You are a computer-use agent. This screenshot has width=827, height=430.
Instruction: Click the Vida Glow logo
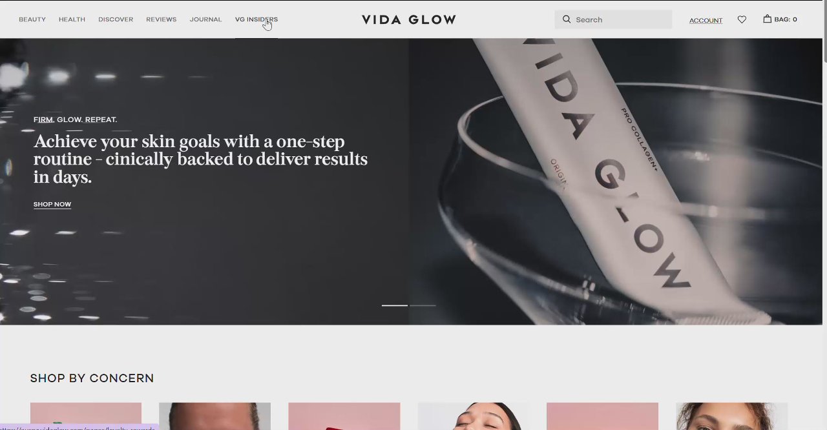(408, 19)
